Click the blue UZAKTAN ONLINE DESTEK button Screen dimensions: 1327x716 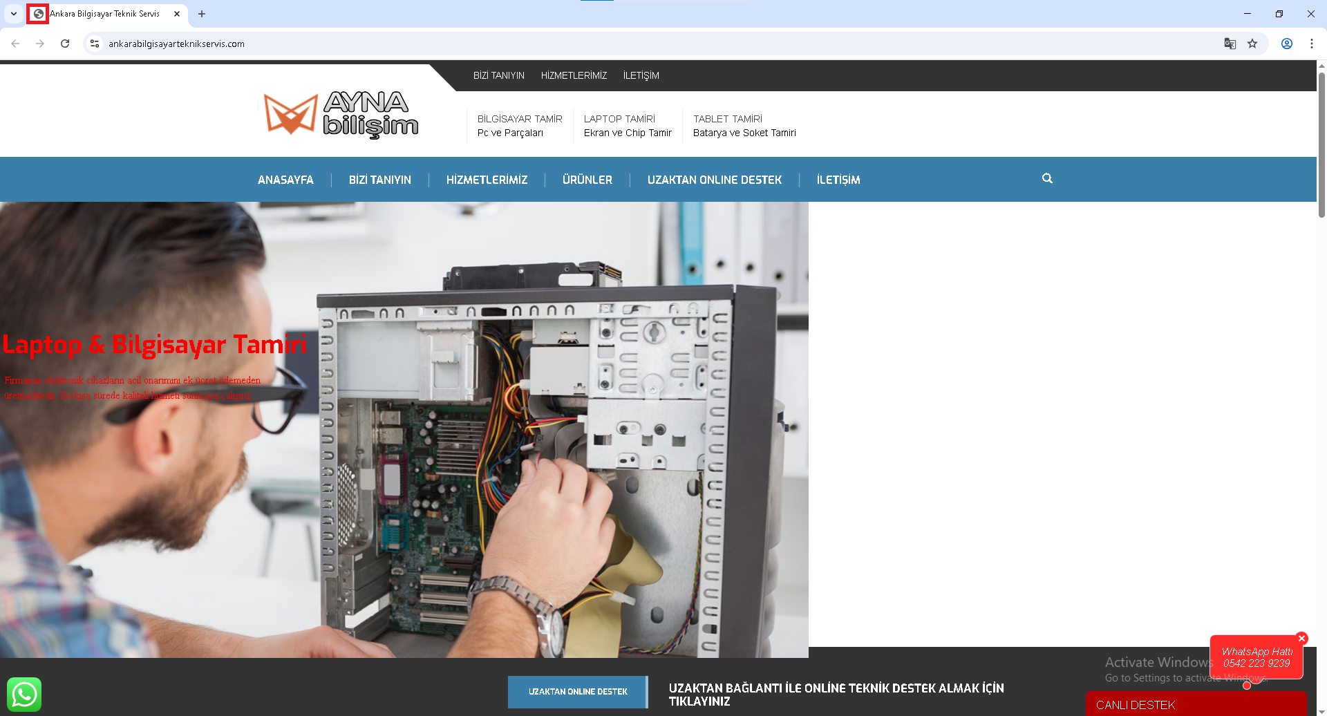(x=578, y=692)
